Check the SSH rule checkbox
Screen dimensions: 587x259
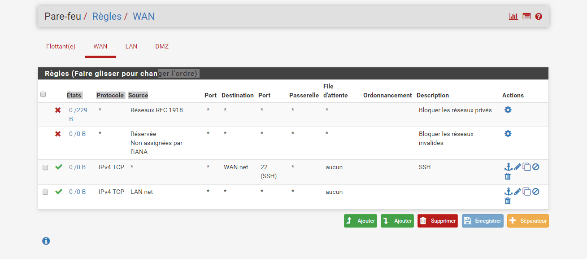tap(45, 167)
